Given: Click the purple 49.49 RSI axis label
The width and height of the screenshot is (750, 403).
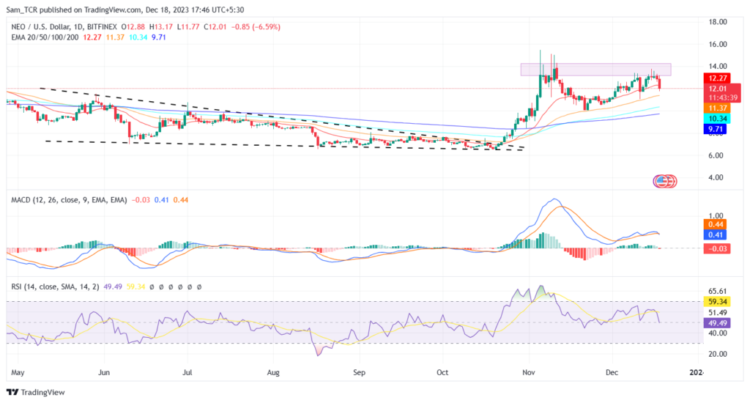Looking at the screenshot, I should pos(718,323).
